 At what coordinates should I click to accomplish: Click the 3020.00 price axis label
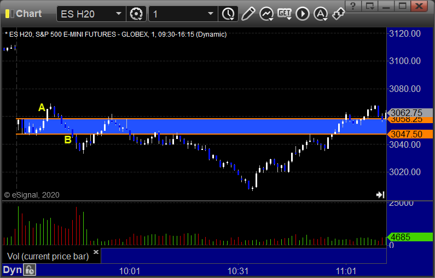pyautogui.click(x=405, y=172)
